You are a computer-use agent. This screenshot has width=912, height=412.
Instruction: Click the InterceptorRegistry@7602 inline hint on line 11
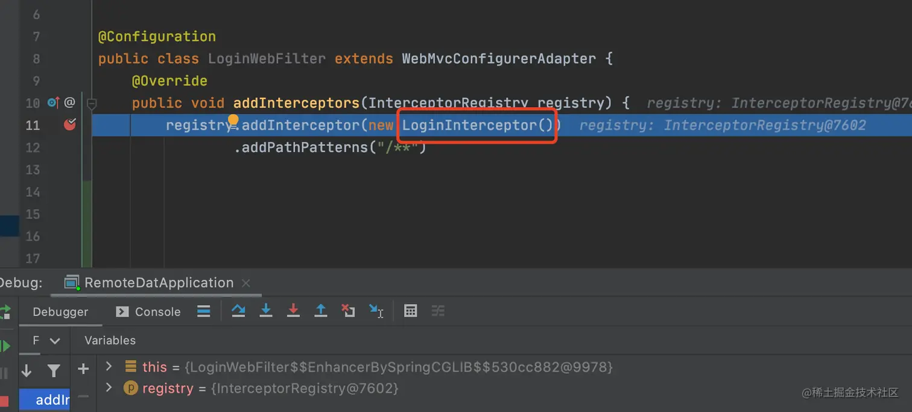coord(723,125)
